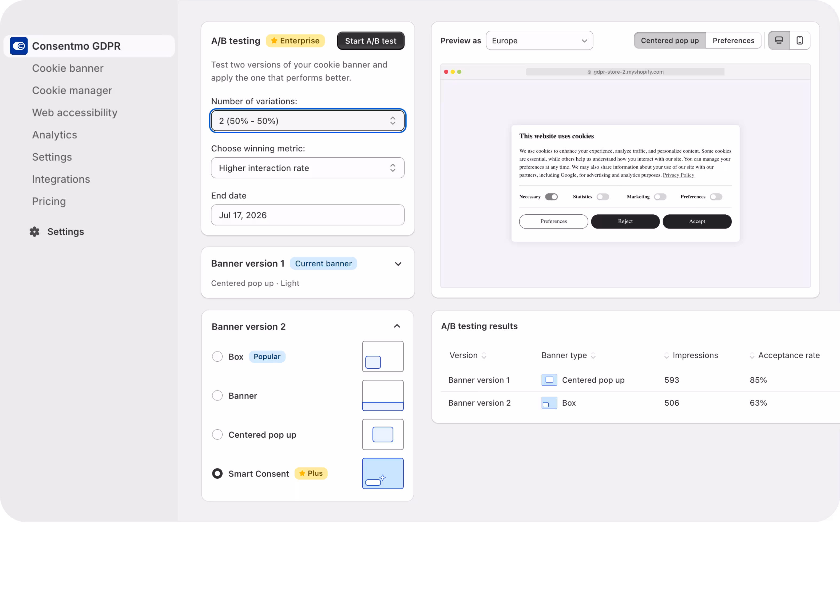Collapse Banner version 2 section chevron
The width and height of the screenshot is (840, 592).
(397, 326)
